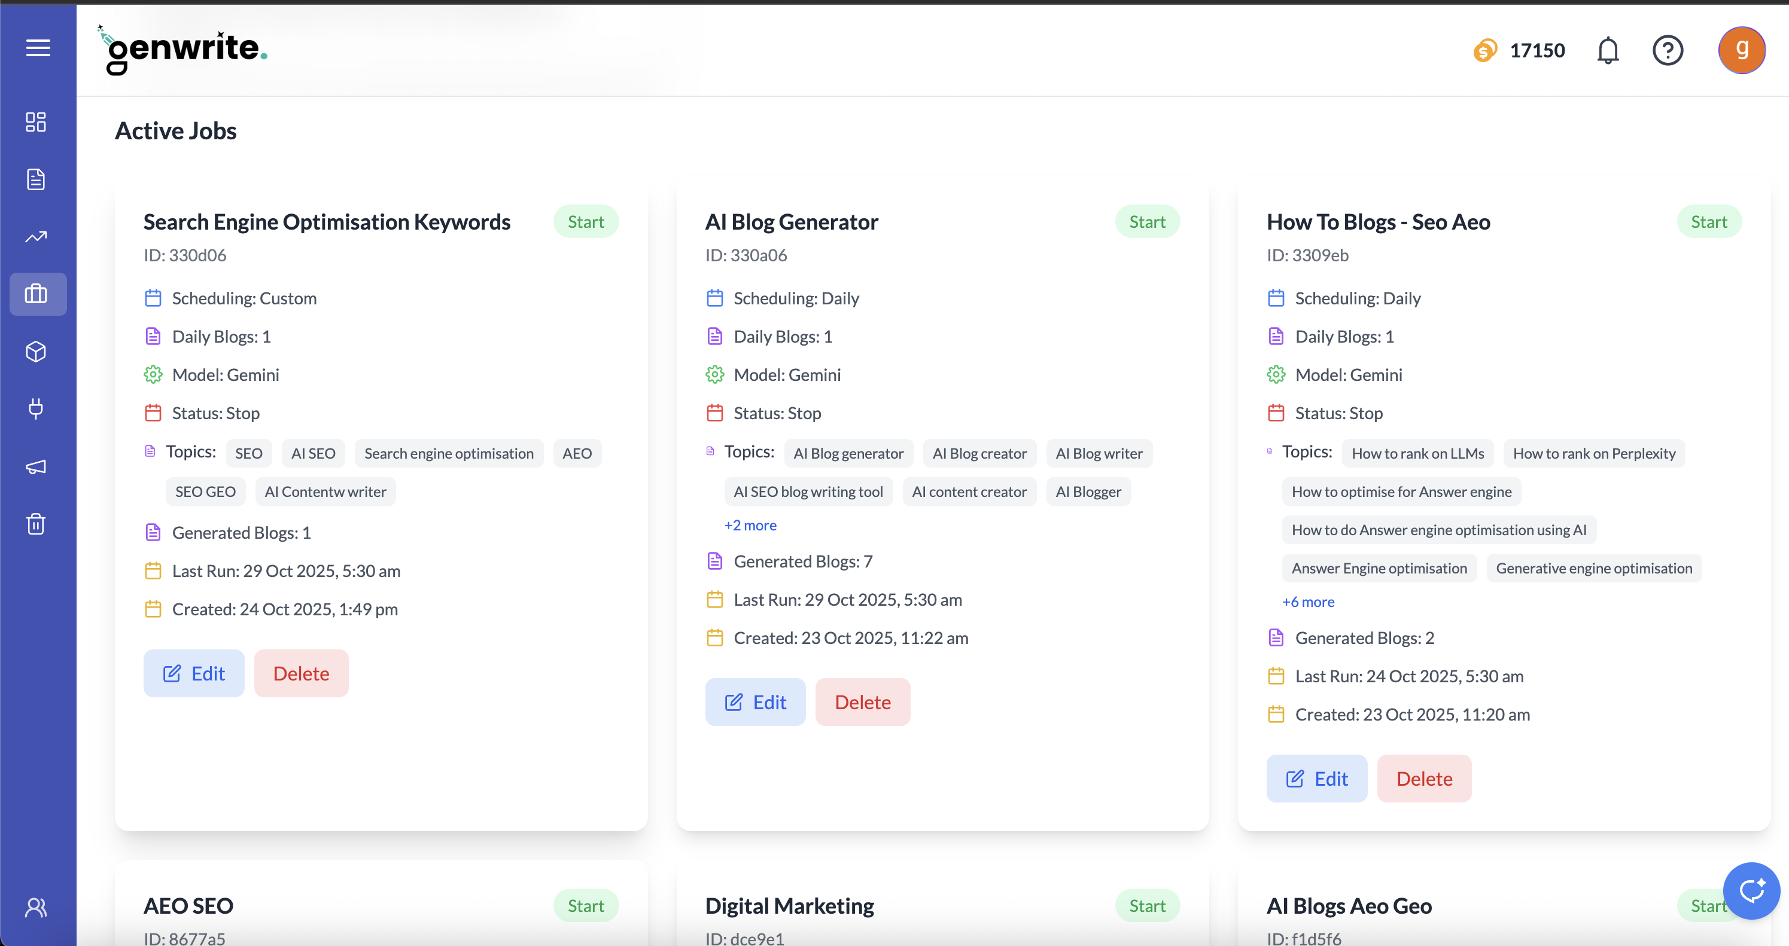This screenshot has width=1789, height=946.
Task: Expand +6 more topics on How To Blogs
Action: [1309, 602]
